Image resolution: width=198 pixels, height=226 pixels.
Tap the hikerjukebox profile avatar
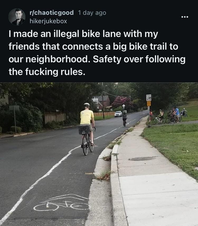17,17
